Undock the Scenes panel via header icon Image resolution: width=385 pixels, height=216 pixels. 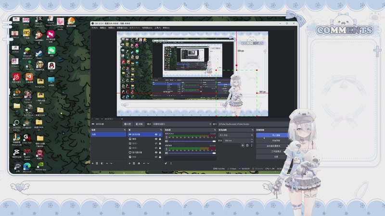pyautogui.click(x=125, y=130)
